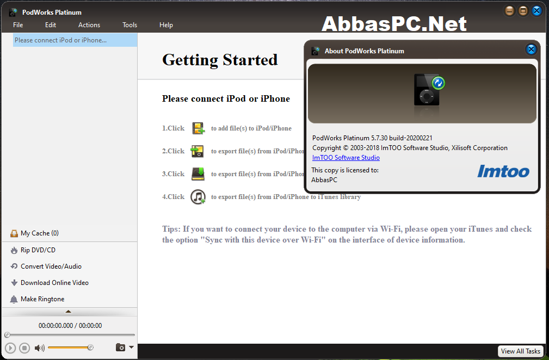The width and height of the screenshot is (549, 360).
Task: Click the green download export icon
Action: point(198,174)
